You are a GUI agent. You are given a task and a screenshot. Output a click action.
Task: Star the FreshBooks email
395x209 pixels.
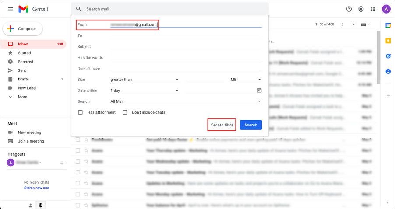(x=86, y=139)
